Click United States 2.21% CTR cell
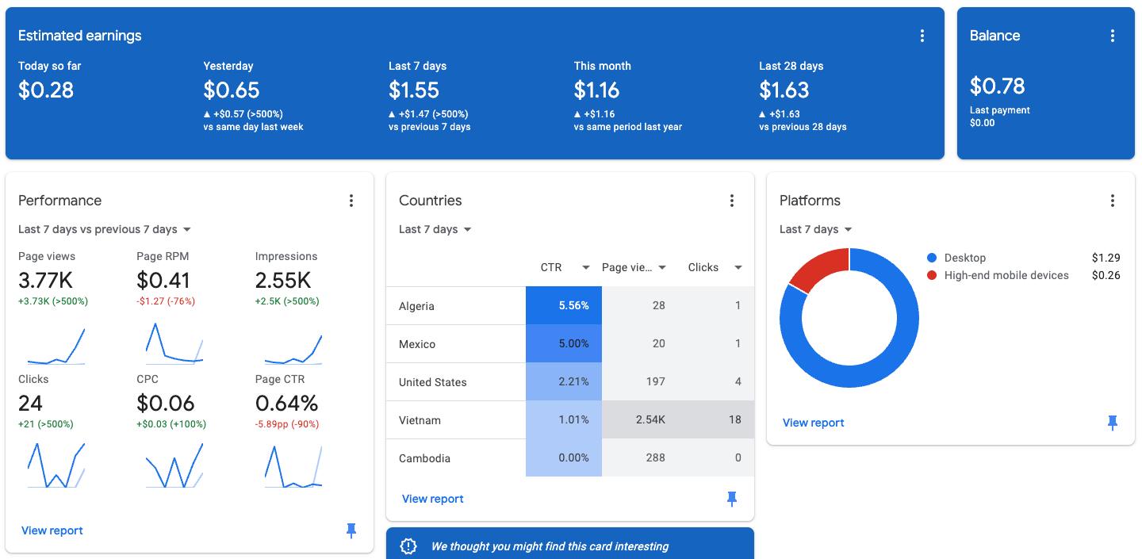The height and width of the screenshot is (559, 1142). tap(564, 381)
